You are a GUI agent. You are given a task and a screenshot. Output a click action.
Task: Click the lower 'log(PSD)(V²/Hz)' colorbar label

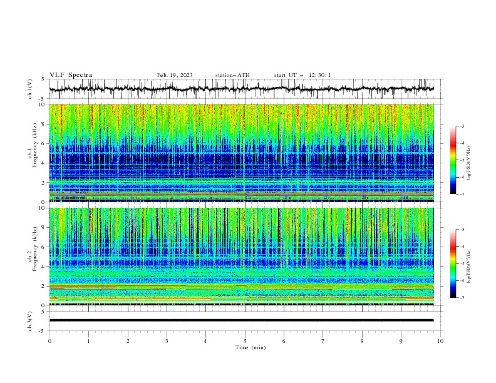pyautogui.click(x=469, y=267)
